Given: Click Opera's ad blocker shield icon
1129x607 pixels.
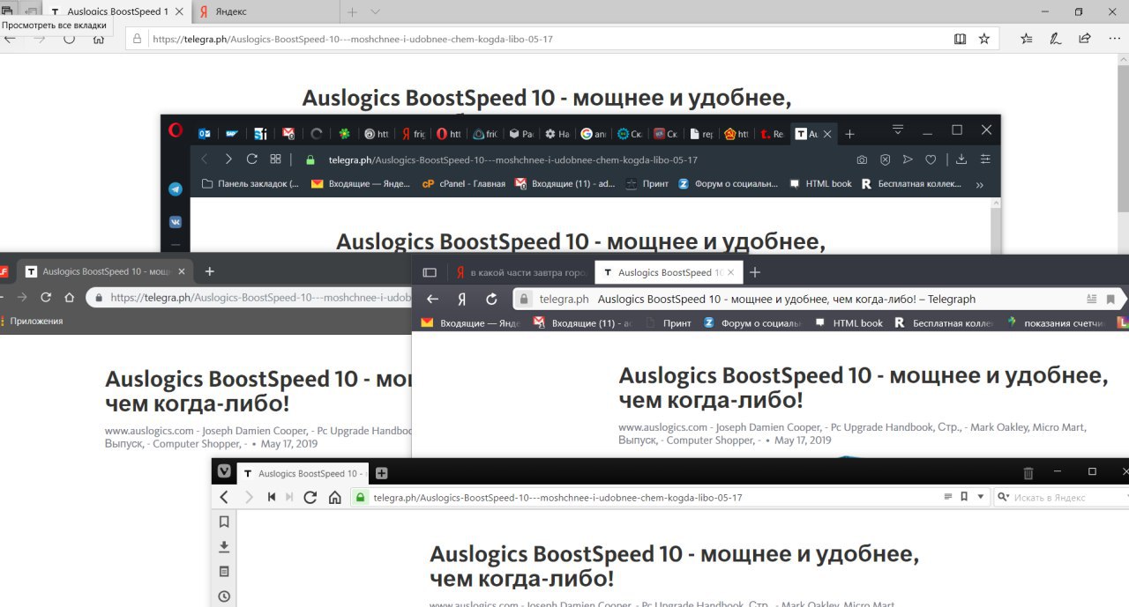Looking at the screenshot, I should [x=885, y=159].
